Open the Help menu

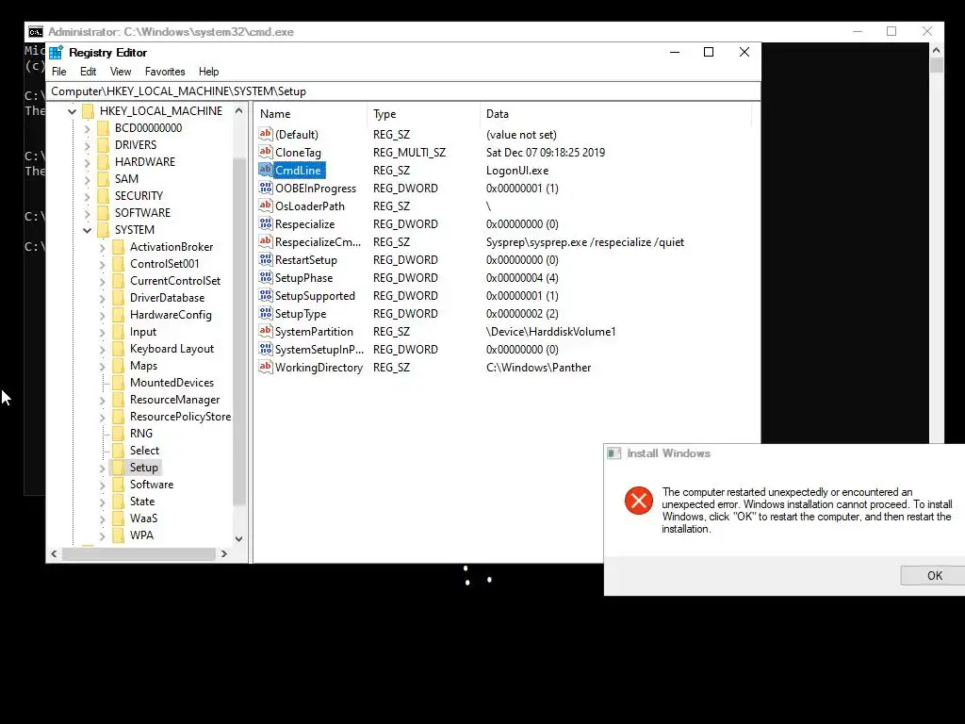208,72
